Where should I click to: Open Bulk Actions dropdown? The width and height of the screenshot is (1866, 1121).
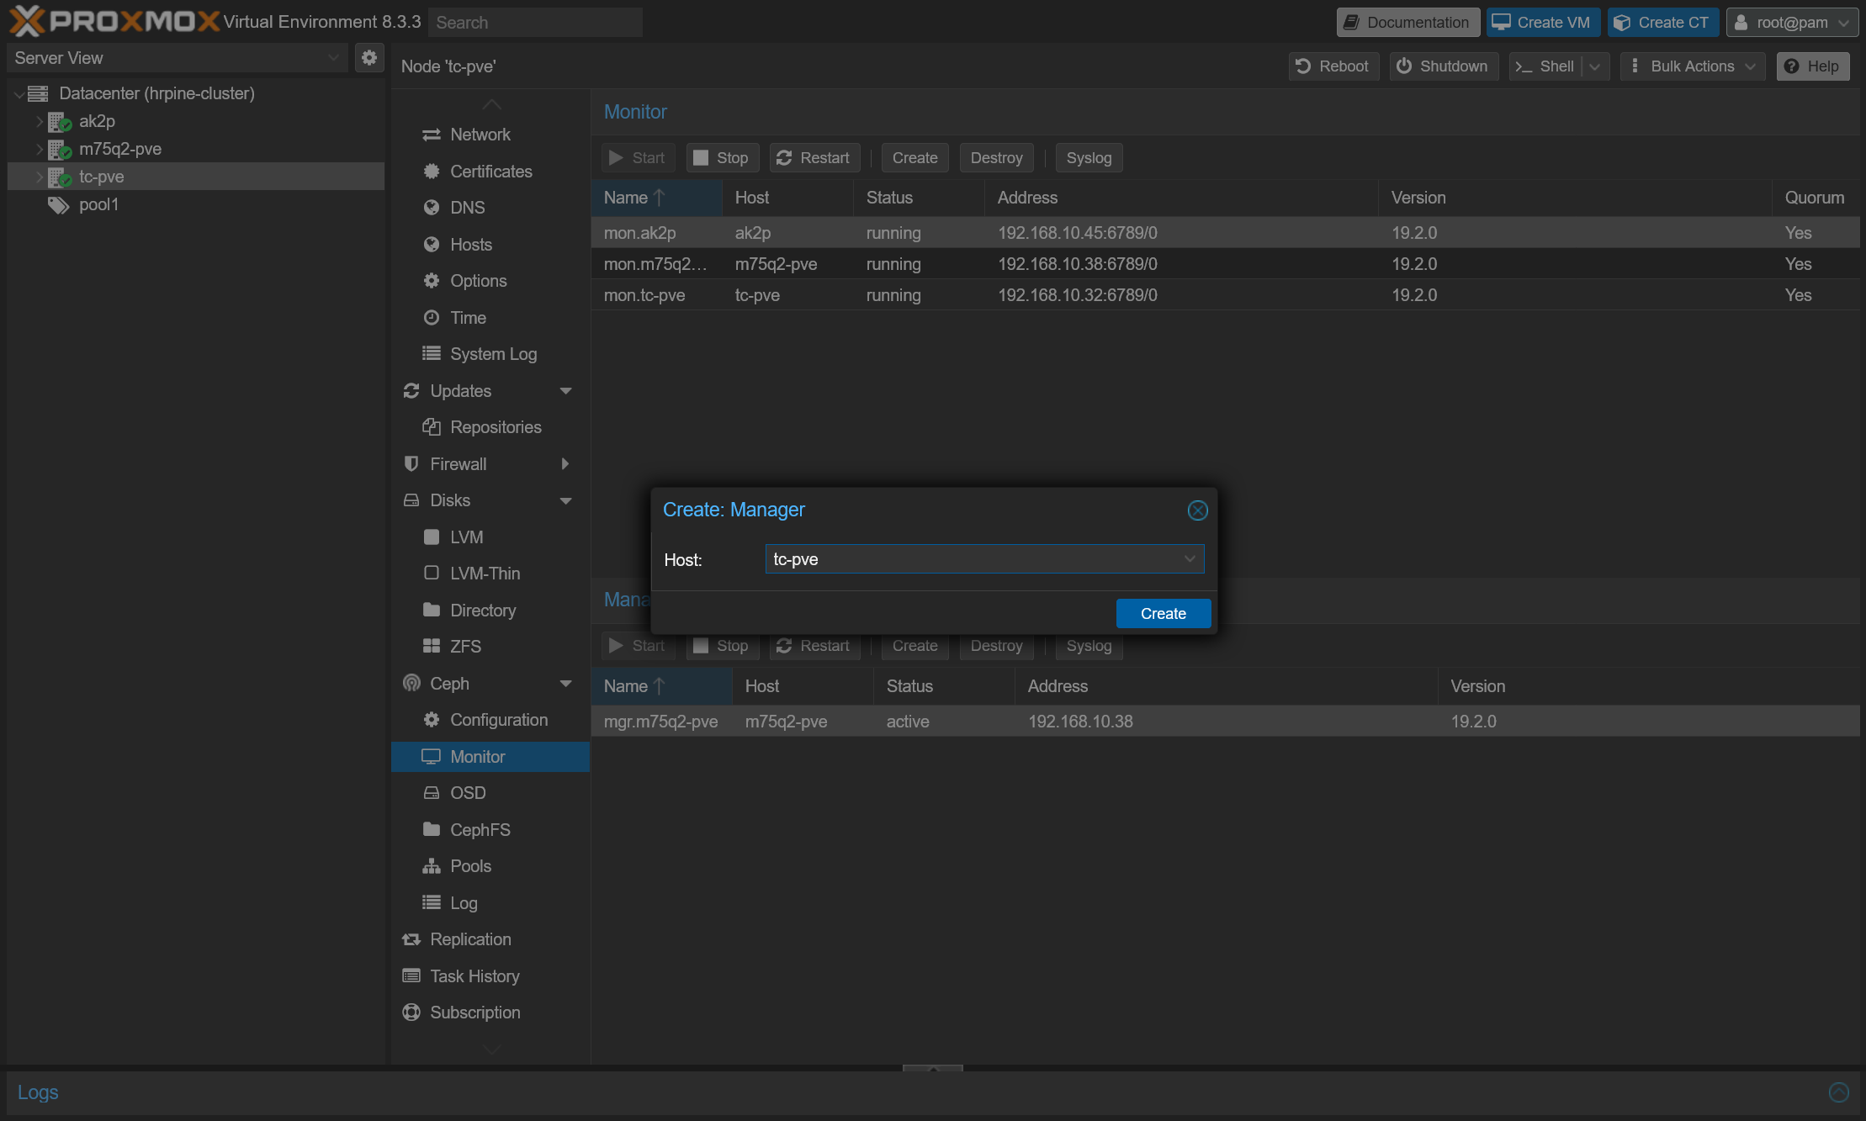1693,66
